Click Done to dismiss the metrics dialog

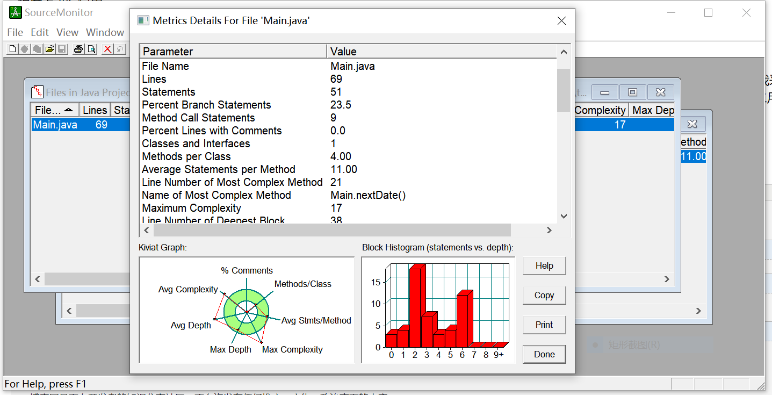544,354
